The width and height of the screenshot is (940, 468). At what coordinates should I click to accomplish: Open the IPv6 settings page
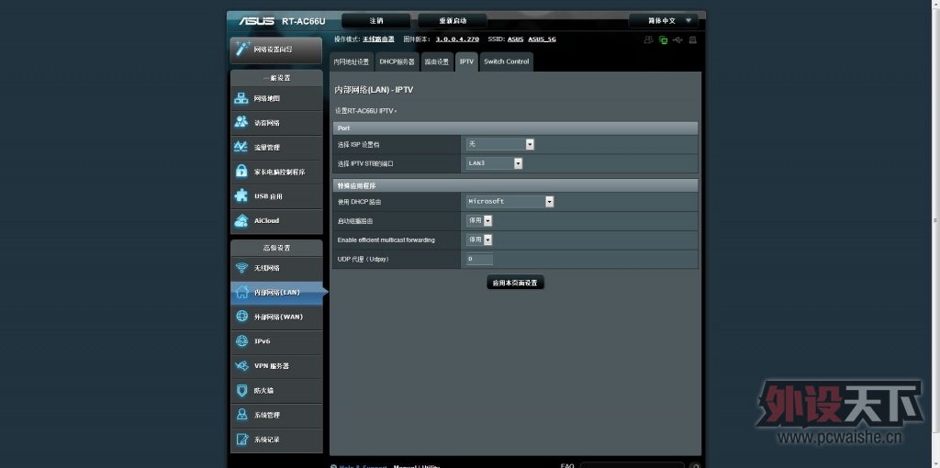click(276, 341)
